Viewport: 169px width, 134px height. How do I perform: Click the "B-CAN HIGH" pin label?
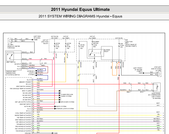point(27,100)
